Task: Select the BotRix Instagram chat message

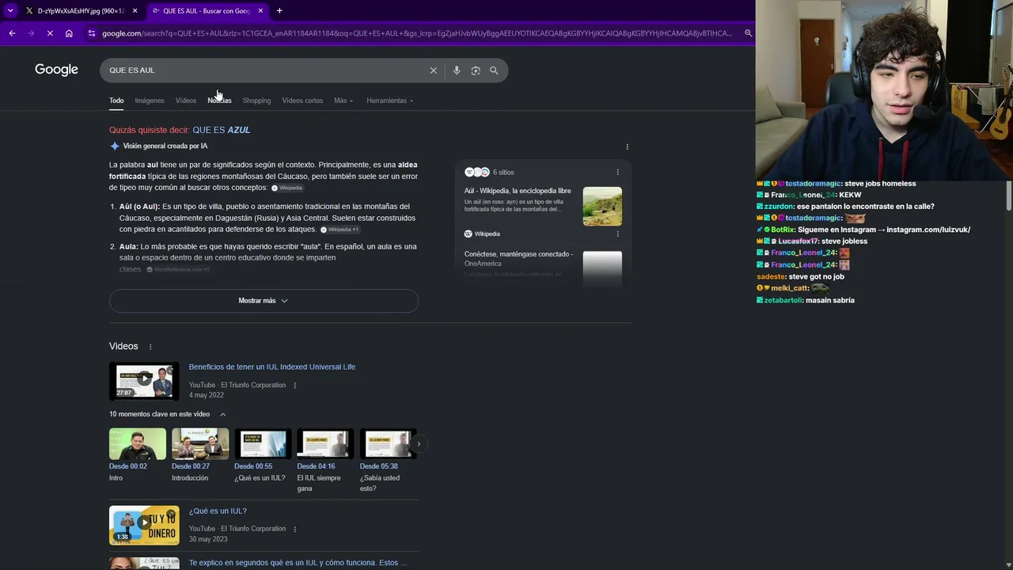Action: click(863, 230)
